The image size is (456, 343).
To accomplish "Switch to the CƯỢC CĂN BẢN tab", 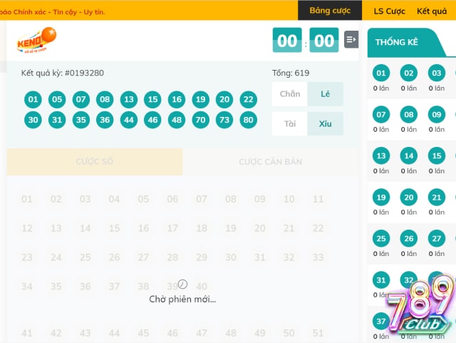I will (271, 162).
